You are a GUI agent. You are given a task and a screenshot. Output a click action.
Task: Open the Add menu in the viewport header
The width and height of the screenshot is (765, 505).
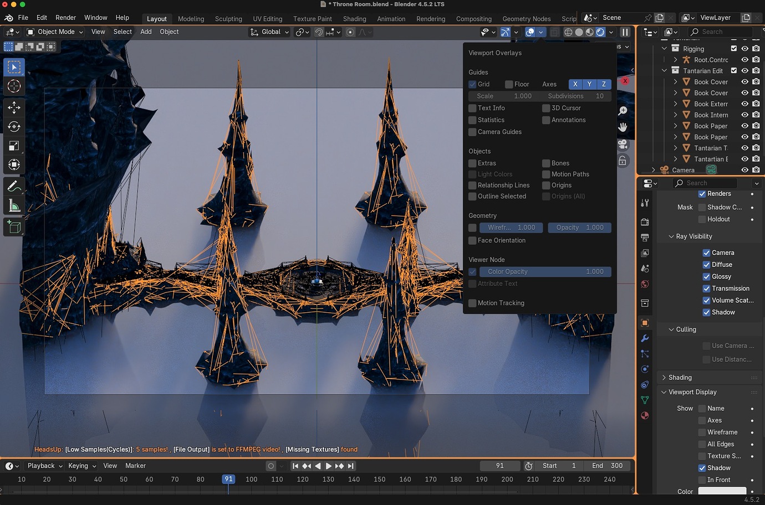[x=146, y=32]
